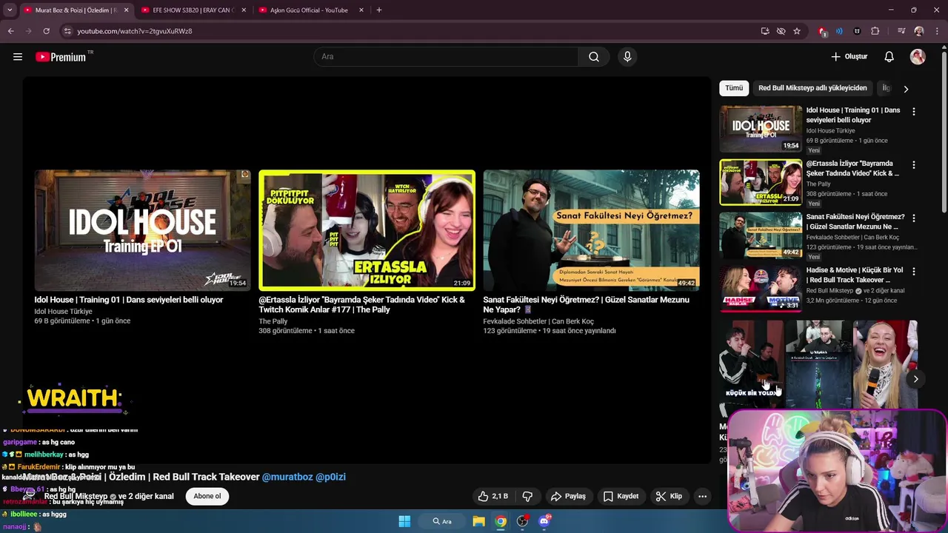Image resolution: width=948 pixels, height=533 pixels.
Task: Click the Kaydet save button
Action: click(x=621, y=496)
